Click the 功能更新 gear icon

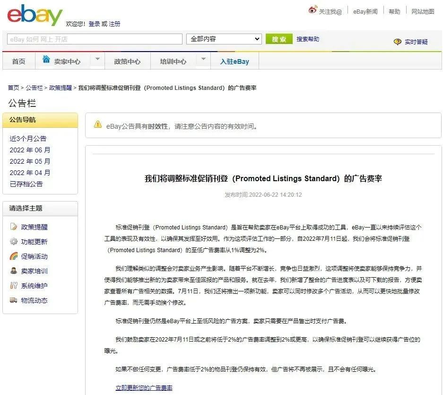(14, 241)
